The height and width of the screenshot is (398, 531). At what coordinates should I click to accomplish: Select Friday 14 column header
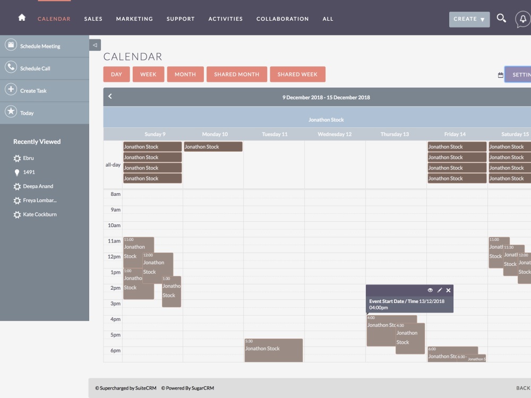(455, 134)
